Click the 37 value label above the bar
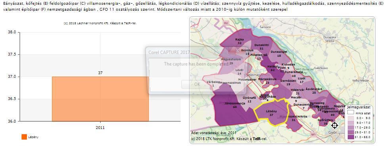The width and height of the screenshot is (385, 148). click(x=100, y=73)
